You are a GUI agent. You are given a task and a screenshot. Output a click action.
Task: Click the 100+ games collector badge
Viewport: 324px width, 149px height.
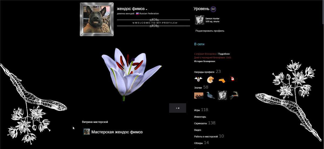198,95
